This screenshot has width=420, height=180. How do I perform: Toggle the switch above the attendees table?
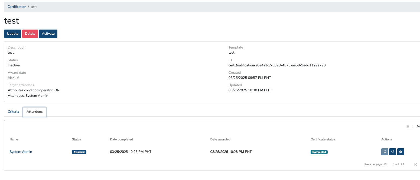point(409,127)
